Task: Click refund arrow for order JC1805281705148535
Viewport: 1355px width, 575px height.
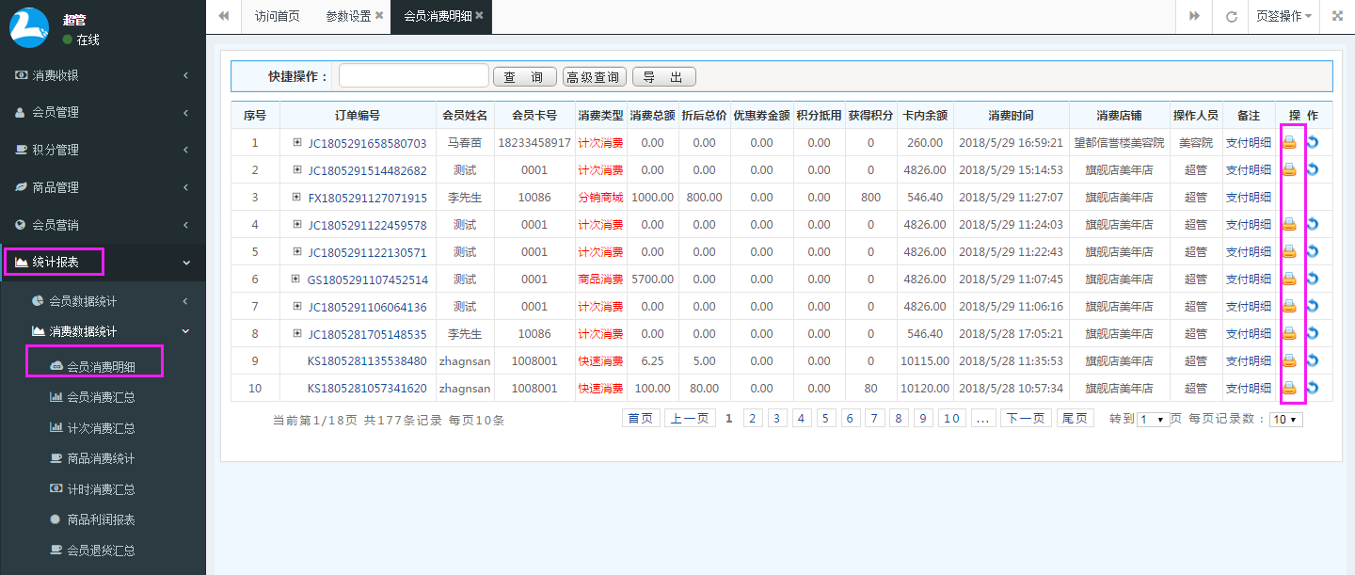Action: 1313,334
